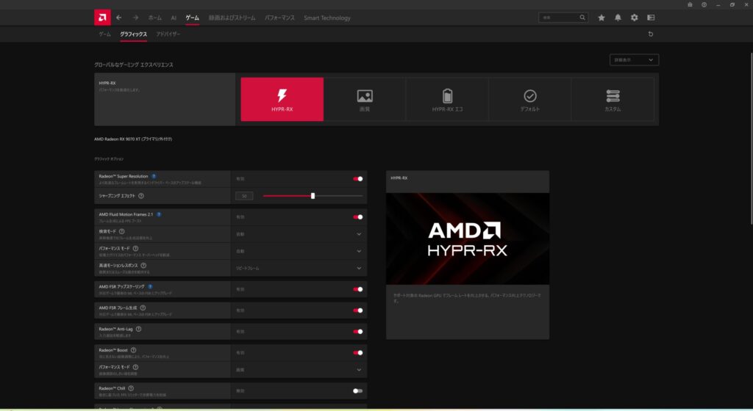Click the reset arrow icon under the toolbar

tap(651, 34)
